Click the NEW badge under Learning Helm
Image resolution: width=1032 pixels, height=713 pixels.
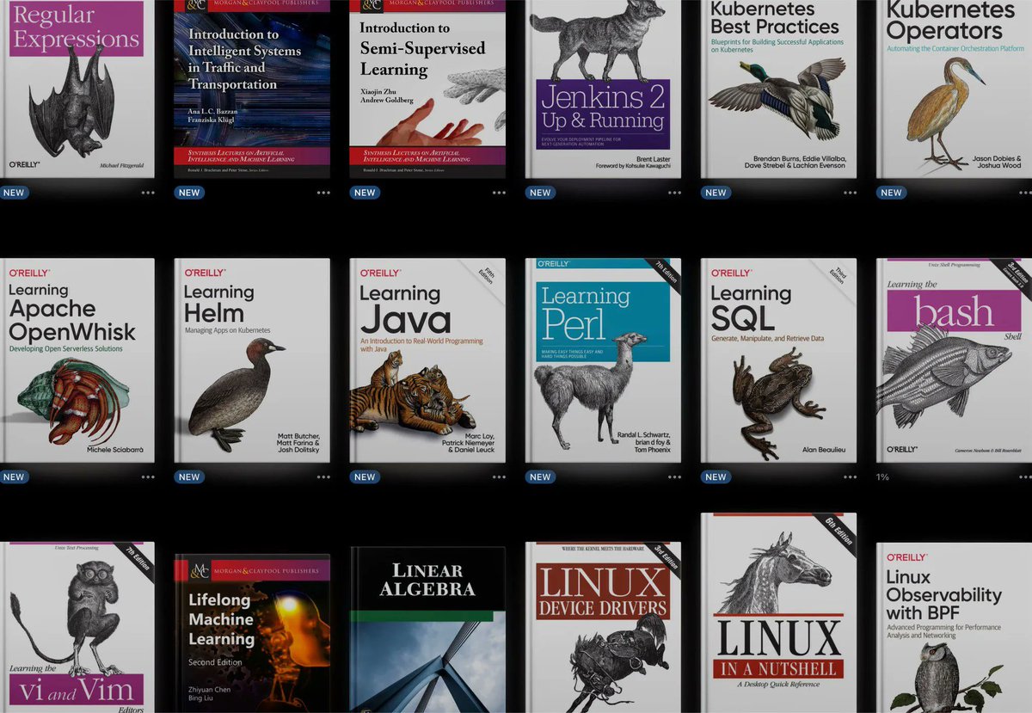pyautogui.click(x=189, y=476)
